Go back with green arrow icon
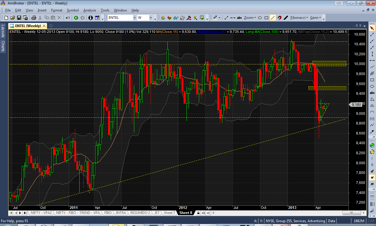376x226 pixels. (76, 18)
